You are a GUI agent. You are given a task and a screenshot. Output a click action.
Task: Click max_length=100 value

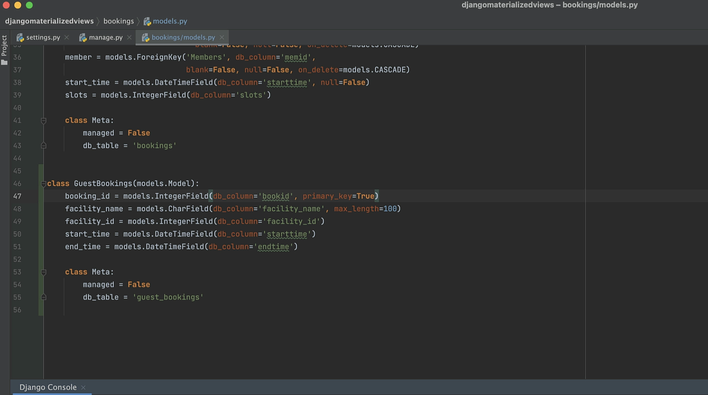[365, 209]
